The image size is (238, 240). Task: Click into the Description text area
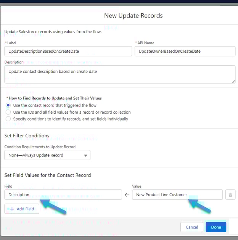(x=120, y=74)
